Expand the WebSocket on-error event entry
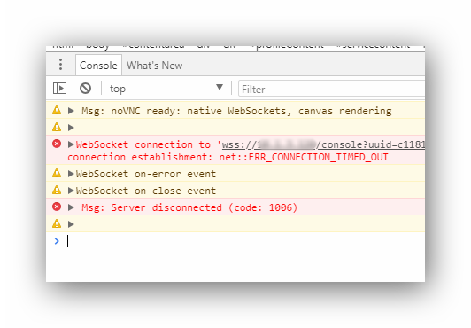 coord(71,174)
